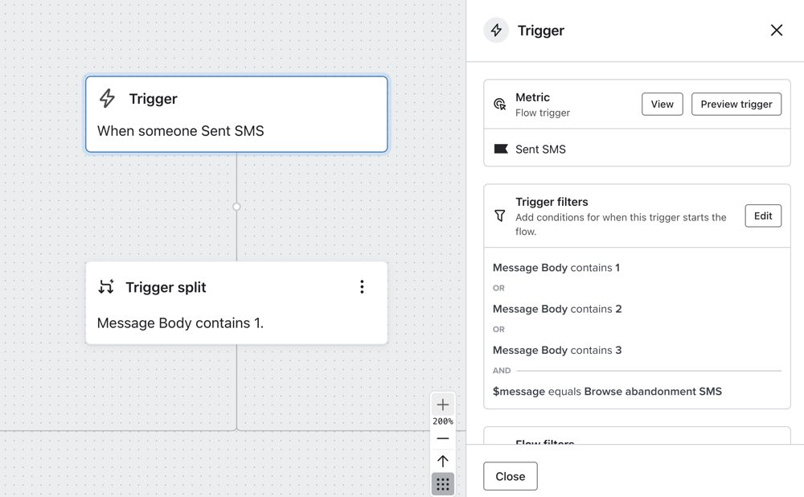This screenshot has height=497, width=804.
Task: Click the upward arrow navigation icon
Action: pyautogui.click(x=442, y=461)
